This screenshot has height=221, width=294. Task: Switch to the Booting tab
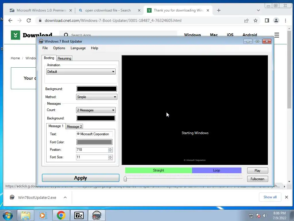coord(49,58)
